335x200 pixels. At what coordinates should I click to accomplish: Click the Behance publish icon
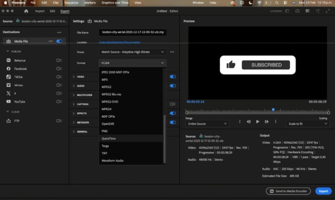tap(9, 60)
